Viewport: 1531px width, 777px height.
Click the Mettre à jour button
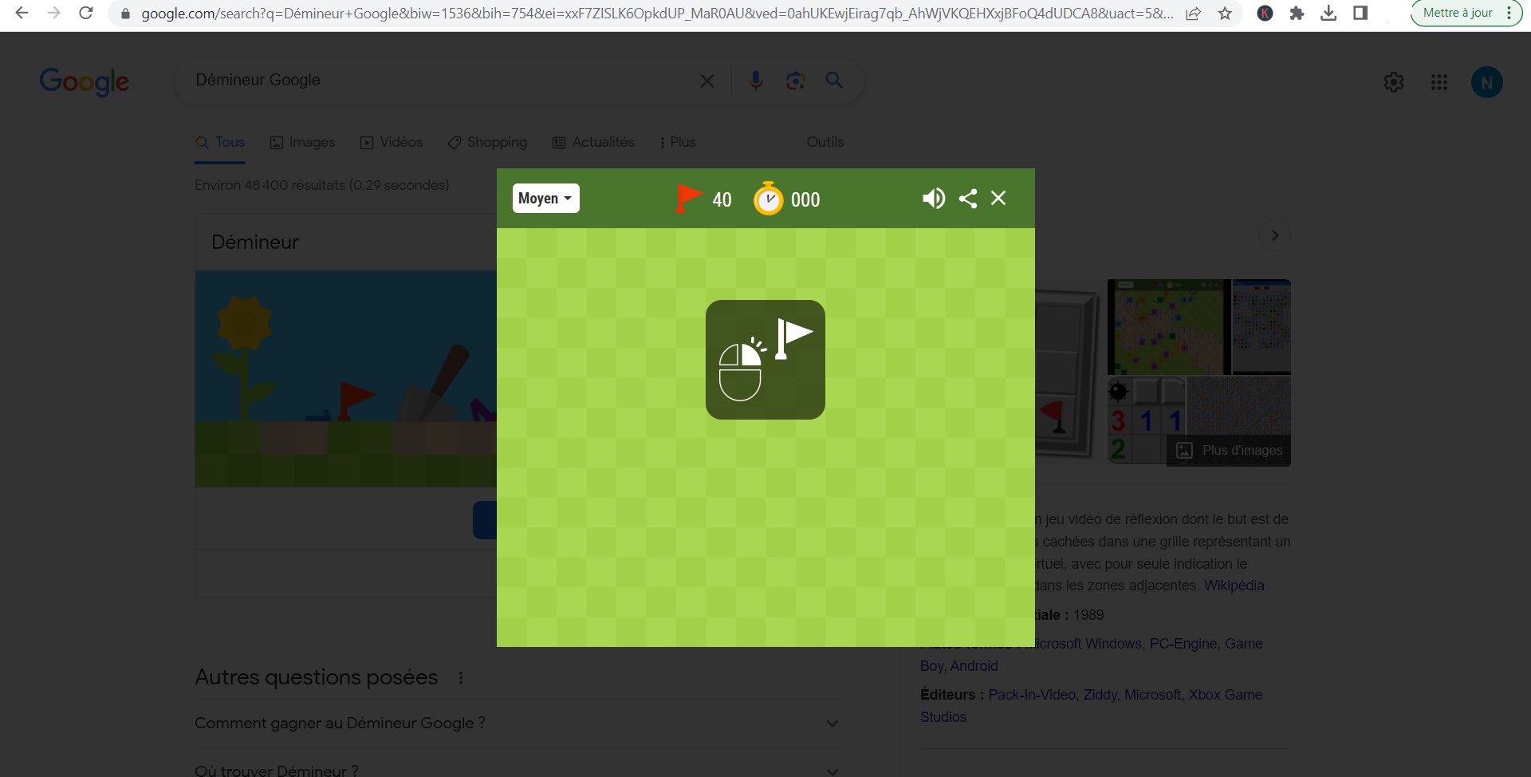click(x=1458, y=13)
